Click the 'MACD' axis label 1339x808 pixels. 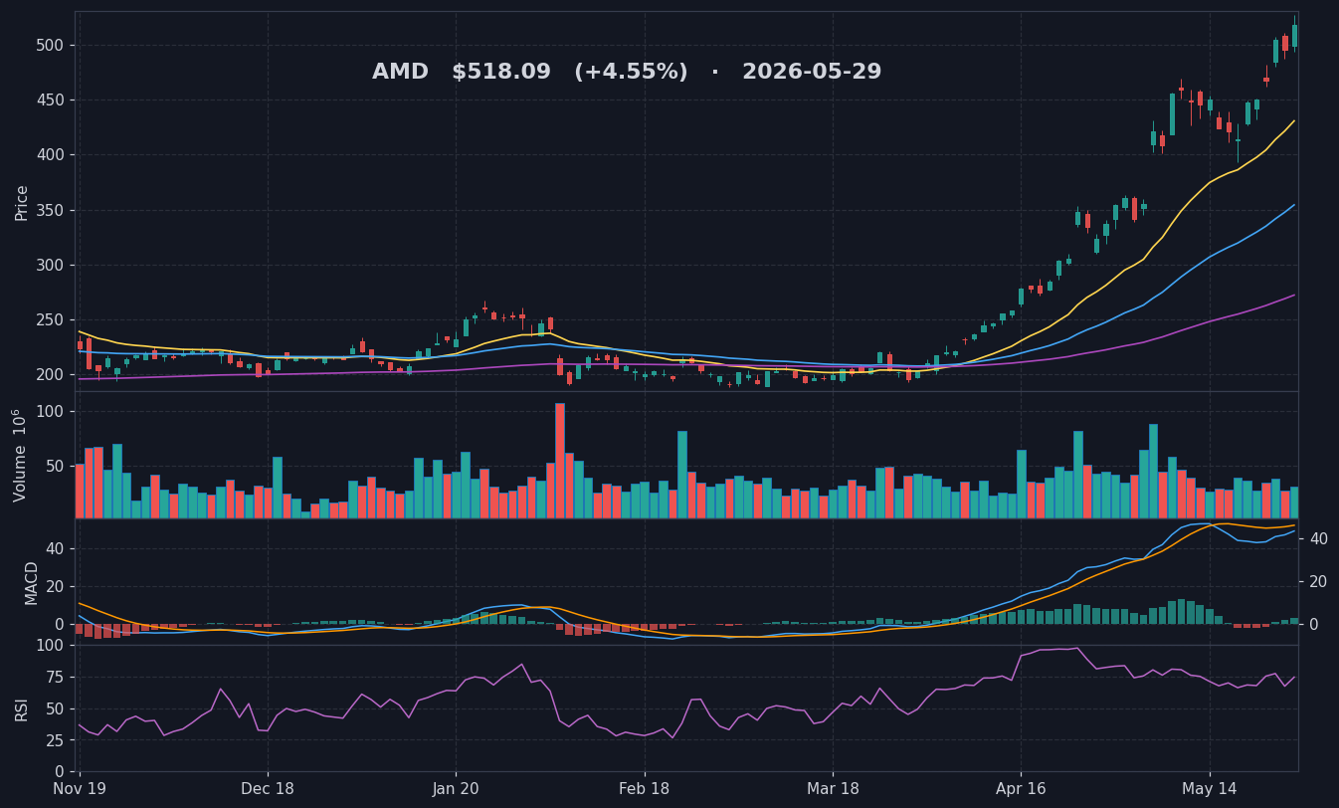(x=32, y=582)
